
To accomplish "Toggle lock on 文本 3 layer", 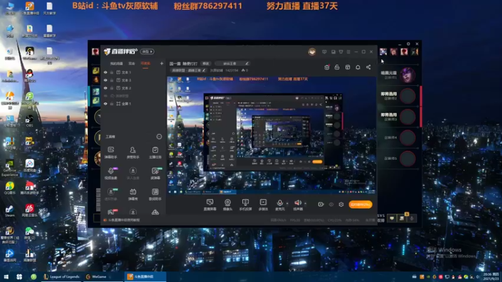I will [112, 80].
